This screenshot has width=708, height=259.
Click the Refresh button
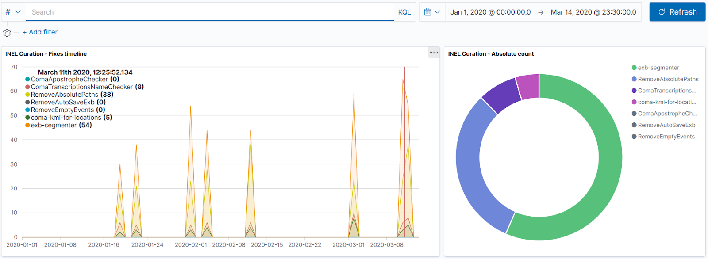coord(677,12)
